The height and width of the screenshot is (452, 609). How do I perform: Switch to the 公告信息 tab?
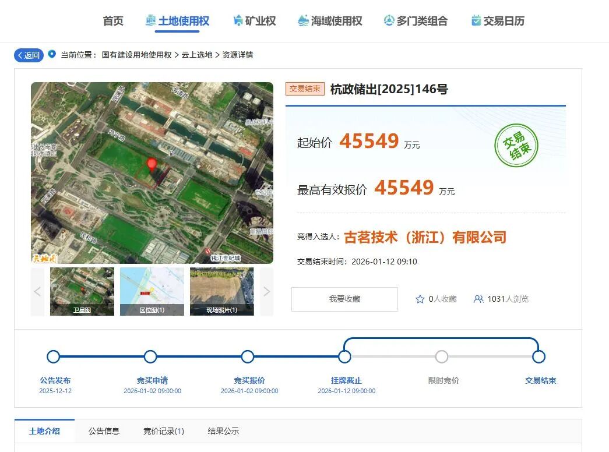pyautogui.click(x=104, y=431)
